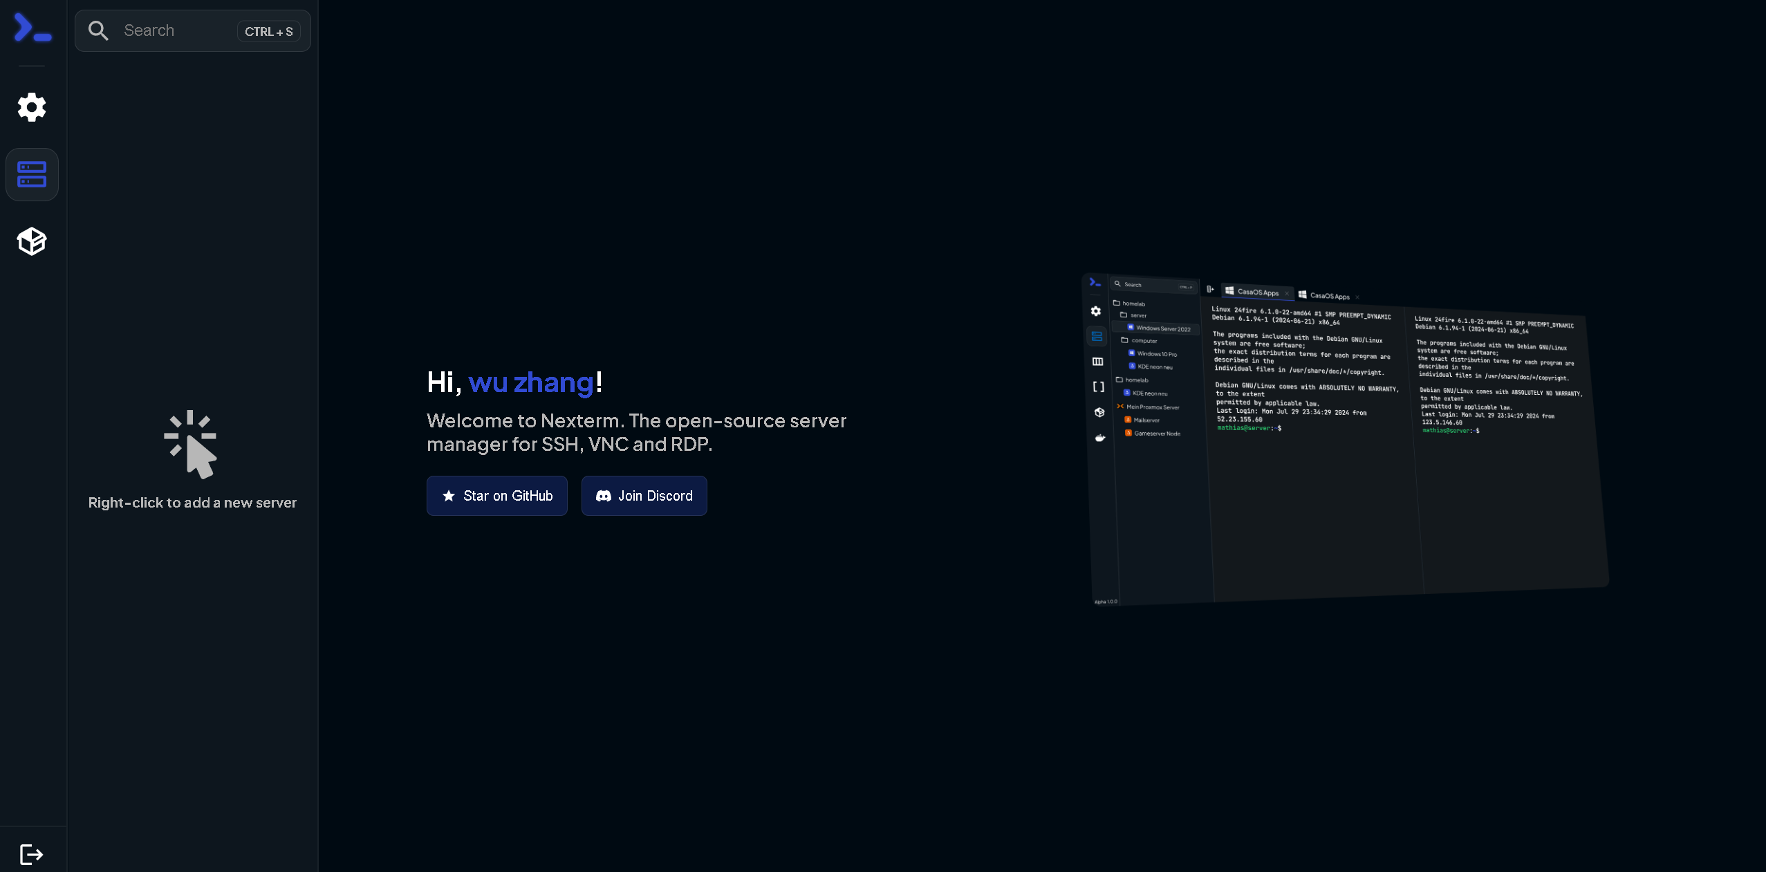This screenshot has height=872, width=1766.
Task: Open Settings via the sidebar gear icon
Action: [x=32, y=107]
